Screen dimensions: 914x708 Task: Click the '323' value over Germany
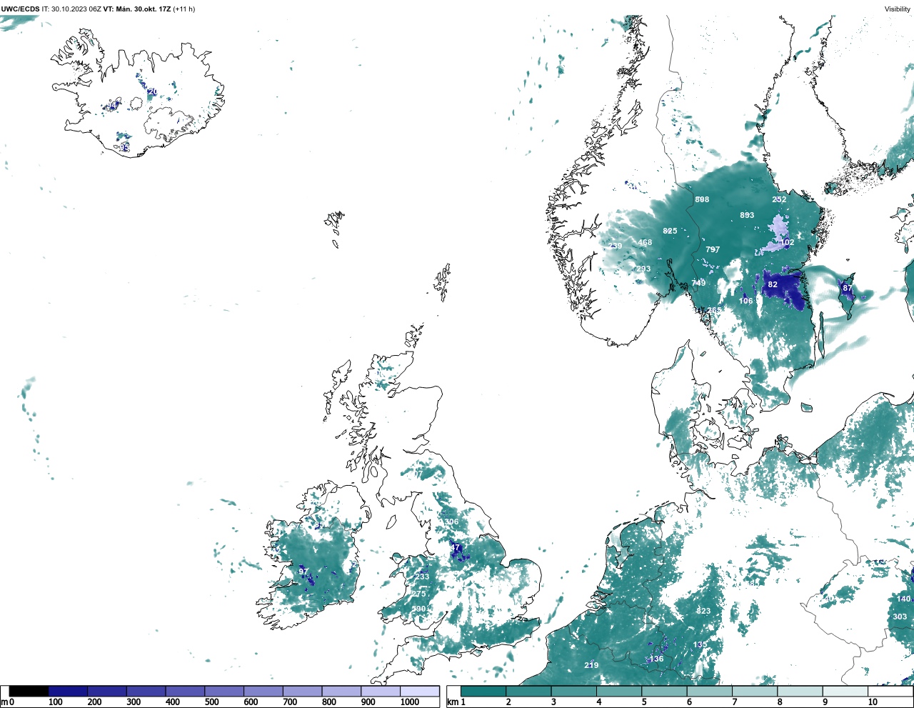click(703, 611)
